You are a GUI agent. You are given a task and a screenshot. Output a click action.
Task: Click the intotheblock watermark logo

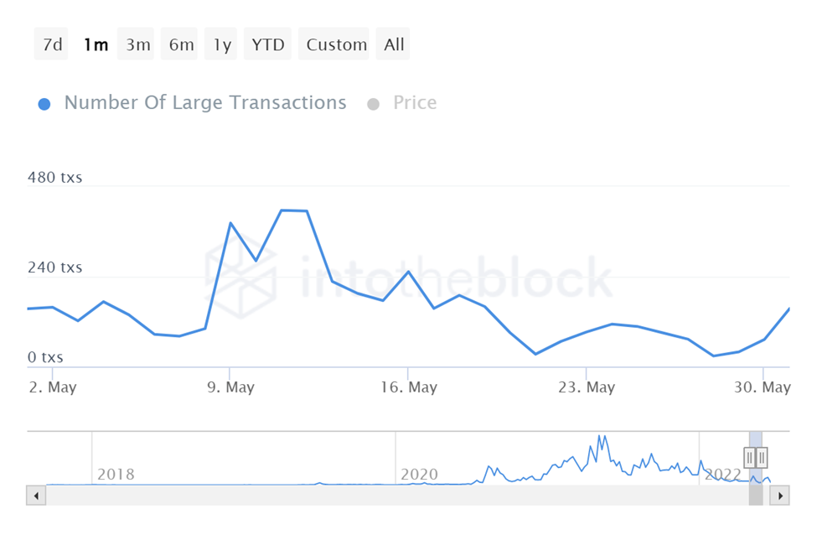(x=242, y=274)
